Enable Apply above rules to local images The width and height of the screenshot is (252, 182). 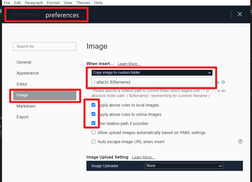[93, 105]
